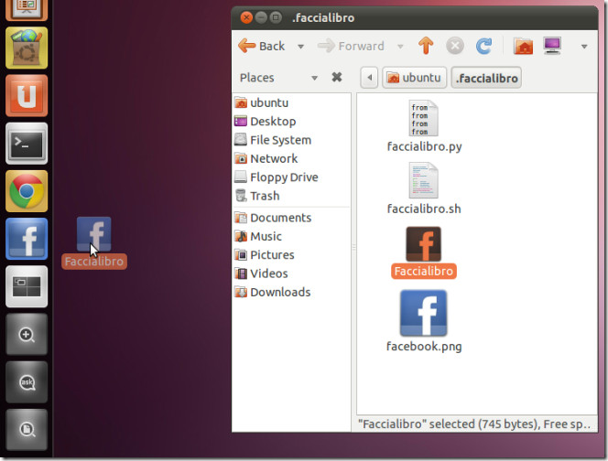608x461 pixels.
Task: Click the status bar selection text
Action: [474, 424]
